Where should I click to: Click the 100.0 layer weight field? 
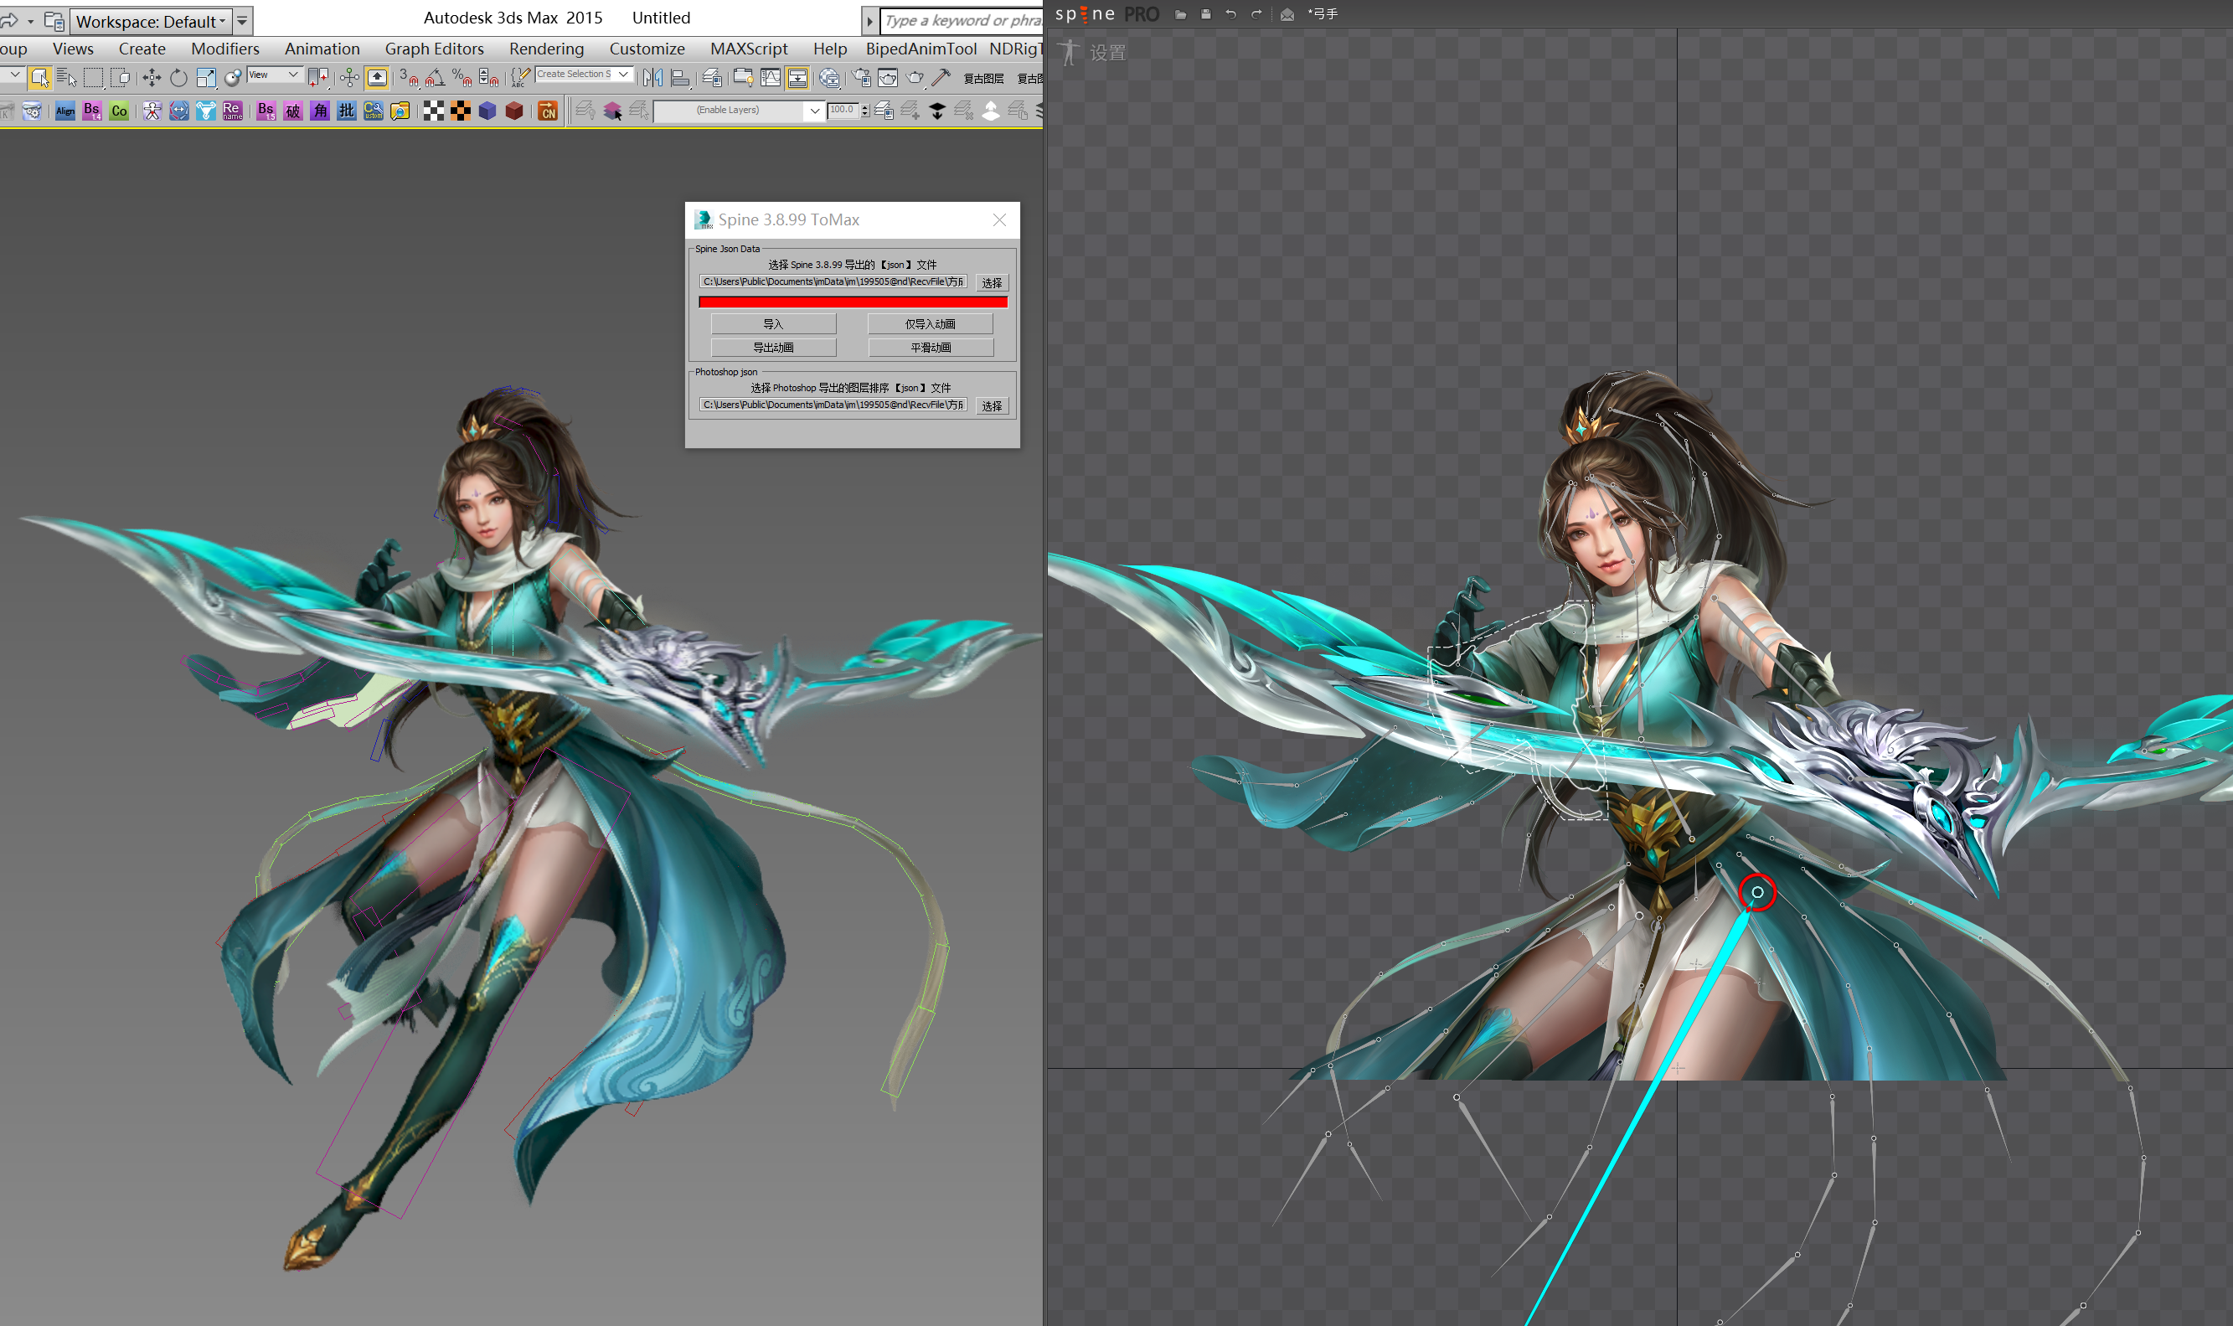pos(843,111)
